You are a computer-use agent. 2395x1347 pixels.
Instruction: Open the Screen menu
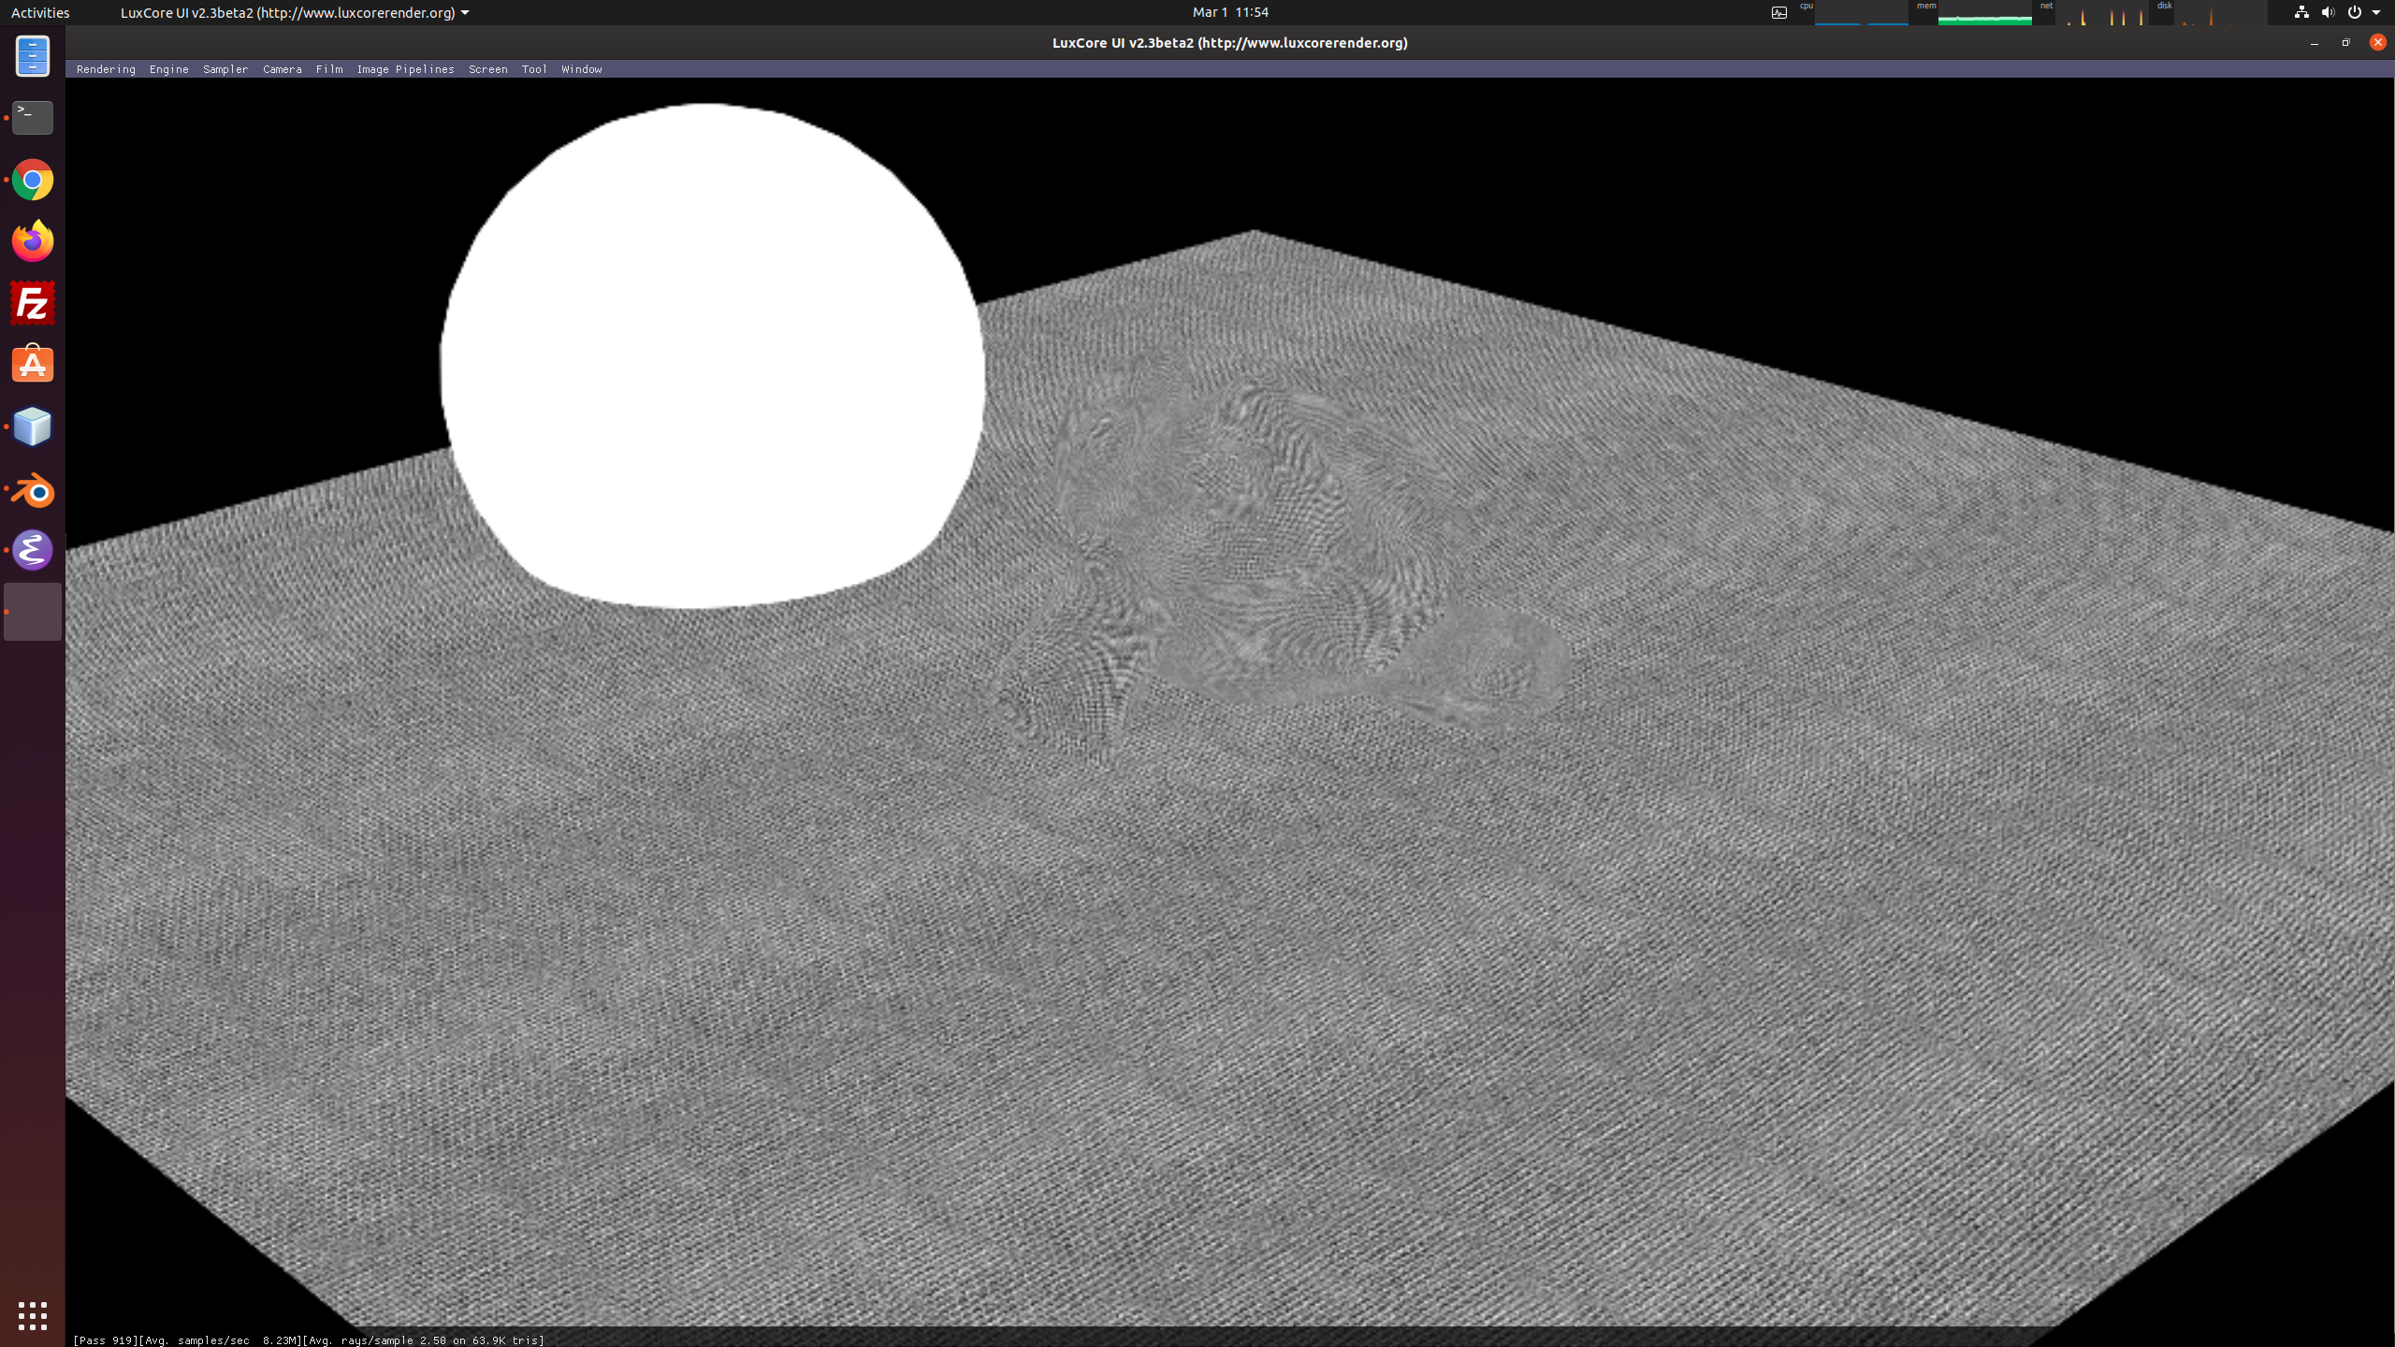(x=487, y=69)
